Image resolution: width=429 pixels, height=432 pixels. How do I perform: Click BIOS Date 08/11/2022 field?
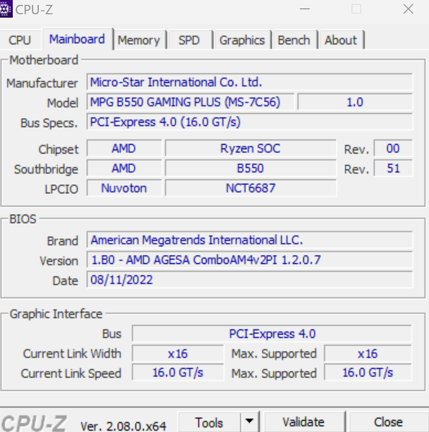249,280
